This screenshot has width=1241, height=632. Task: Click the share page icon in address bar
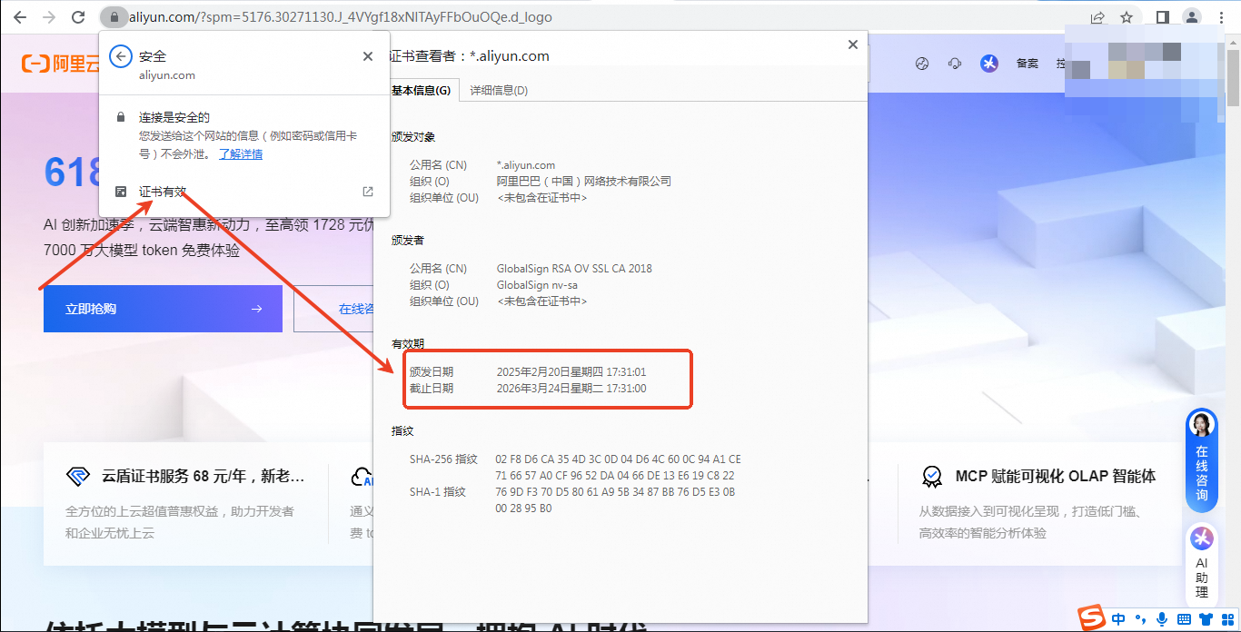(x=1097, y=17)
